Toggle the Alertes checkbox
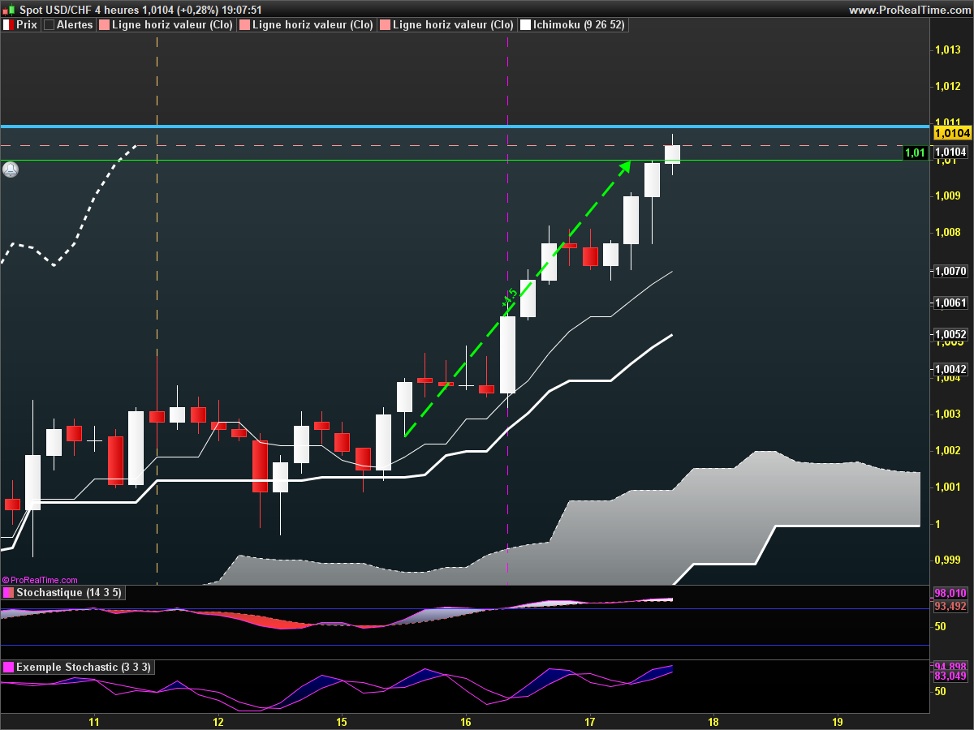The width and height of the screenshot is (974, 730). [x=49, y=25]
